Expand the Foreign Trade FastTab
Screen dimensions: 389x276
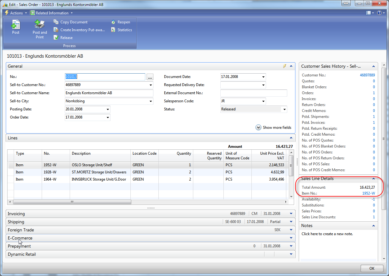click(291, 230)
